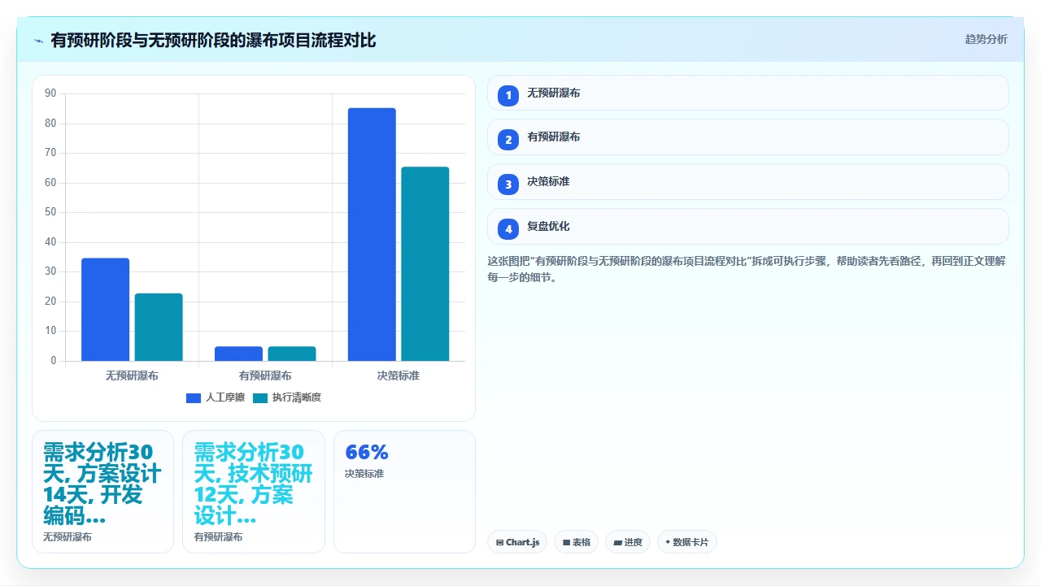Click the Chart.js tag chip

[517, 542]
